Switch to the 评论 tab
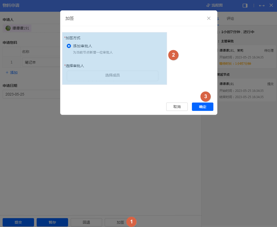This screenshot has height=227, width=277. (x=230, y=19)
